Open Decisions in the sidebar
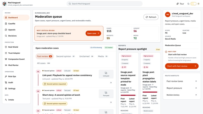This screenshot has width=203, height=114. (x=16, y=36)
